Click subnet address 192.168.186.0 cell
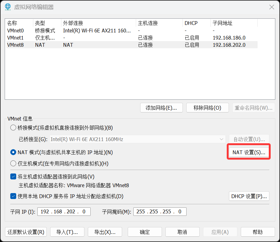Viewport: 280px width, 242px height. 229,38
